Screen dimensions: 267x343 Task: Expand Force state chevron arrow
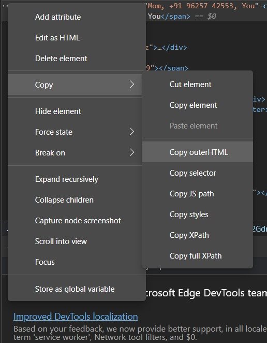pyautogui.click(x=132, y=132)
